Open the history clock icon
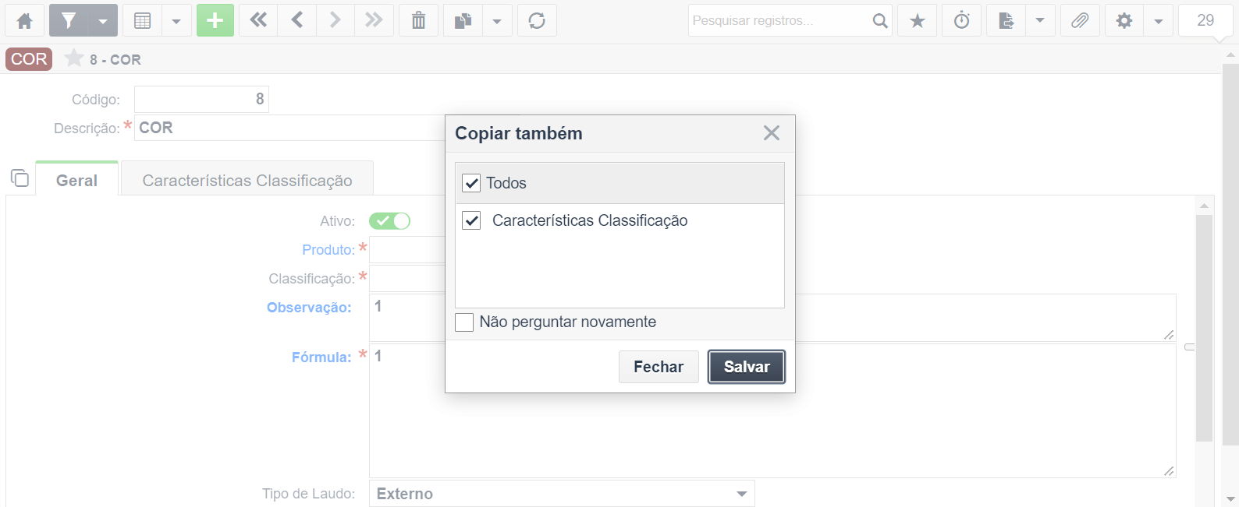1239x507 pixels. pos(962,20)
